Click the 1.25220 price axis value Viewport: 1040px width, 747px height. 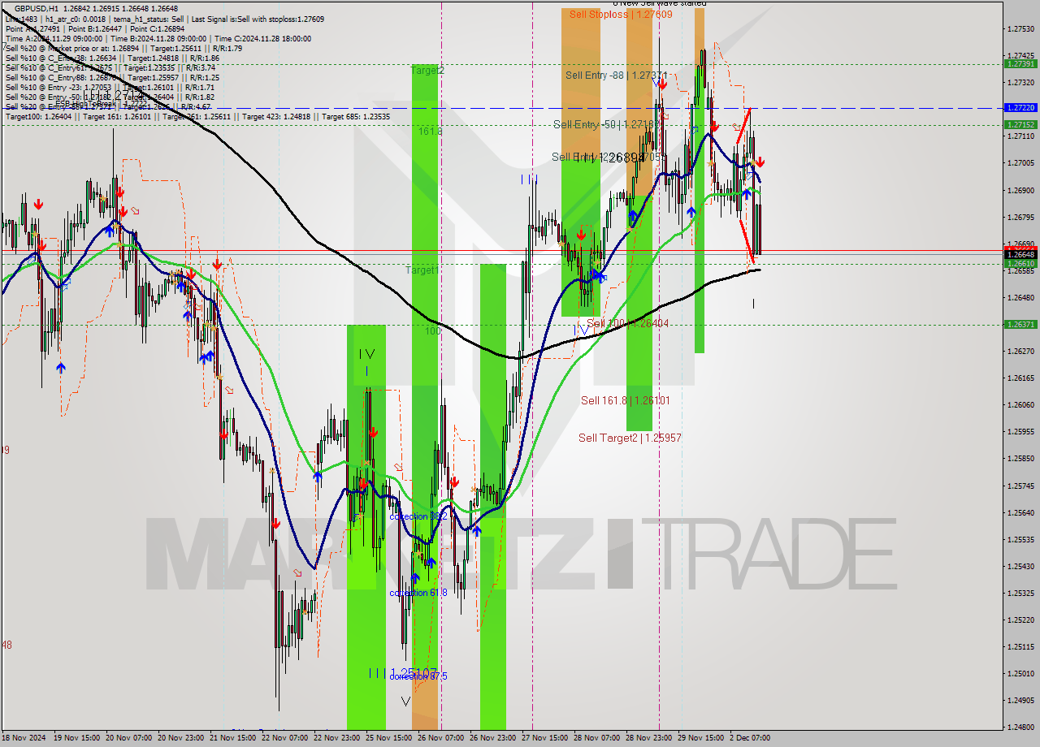[x=1020, y=620]
